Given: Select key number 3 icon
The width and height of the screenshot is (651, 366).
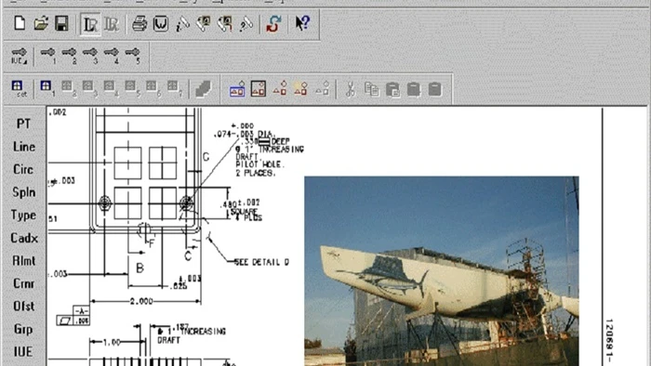Looking at the screenshot, I should pos(90,56).
